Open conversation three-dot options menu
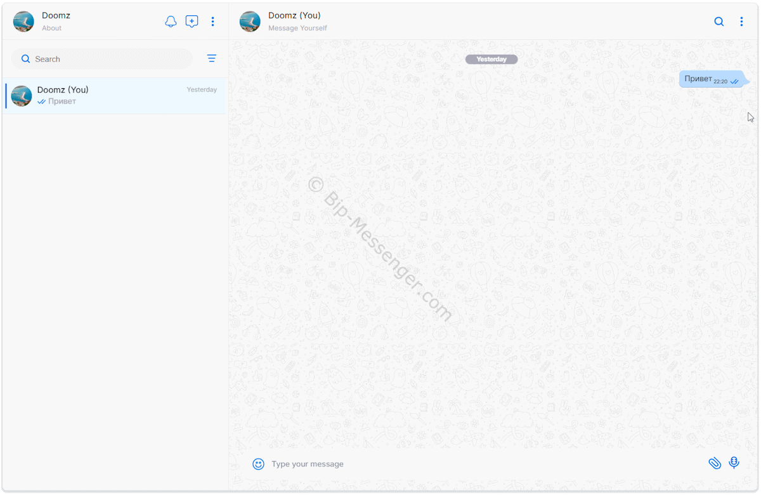Image resolution: width=761 pixels, height=495 pixels. (x=741, y=22)
